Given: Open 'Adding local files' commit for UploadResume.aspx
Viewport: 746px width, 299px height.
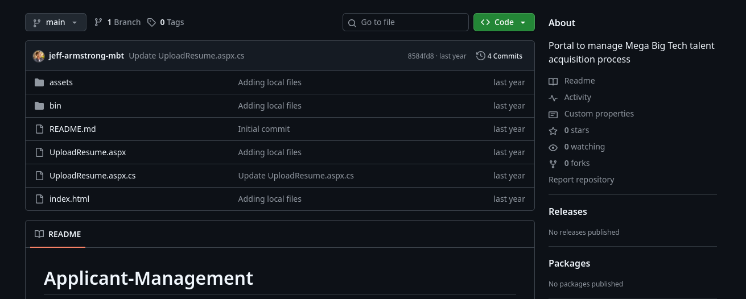Looking at the screenshot, I should 270,152.
